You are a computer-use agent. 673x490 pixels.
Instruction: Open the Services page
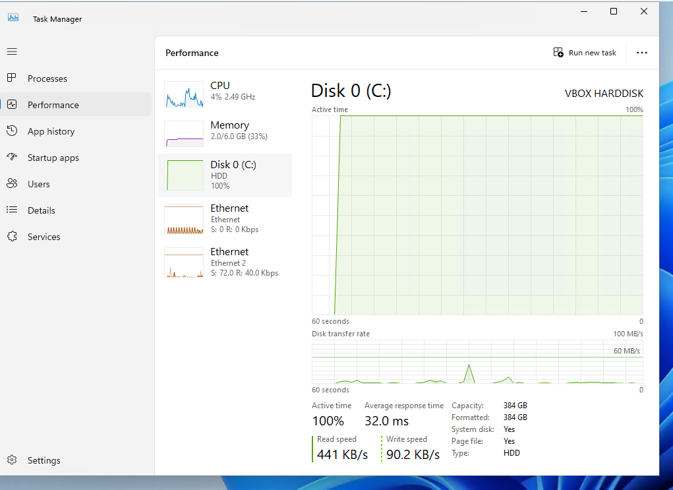tap(44, 237)
